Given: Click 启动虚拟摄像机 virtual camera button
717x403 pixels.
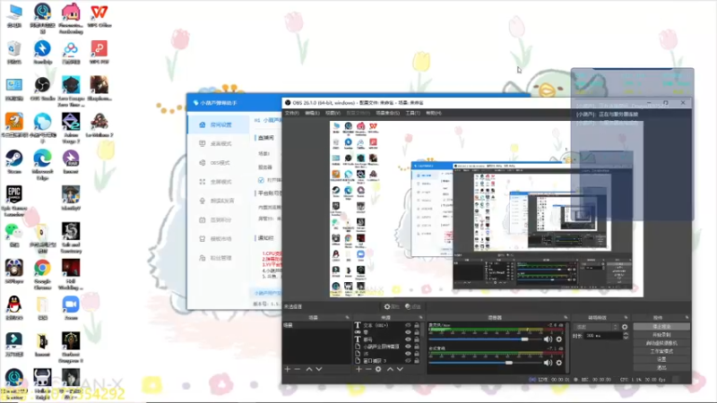Looking at the screenshot, I should pyautogui.click(x=661, y=343).
